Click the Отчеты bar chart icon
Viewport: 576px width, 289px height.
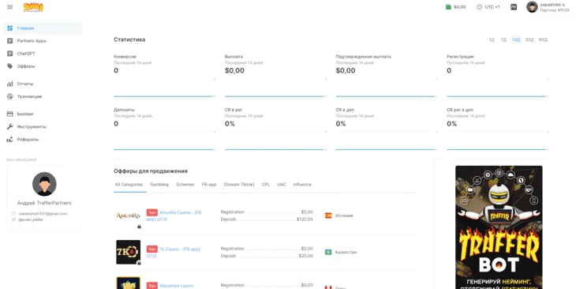click(x=10, y=84)
